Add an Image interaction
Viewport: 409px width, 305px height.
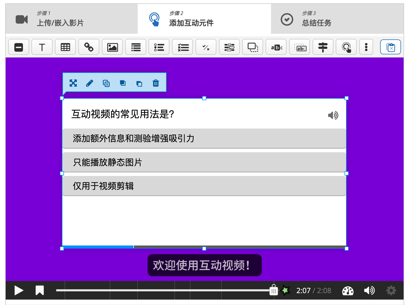pos(112,47)
